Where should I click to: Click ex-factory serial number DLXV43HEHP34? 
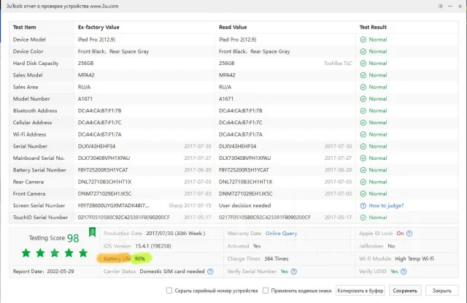coord(96,146)
